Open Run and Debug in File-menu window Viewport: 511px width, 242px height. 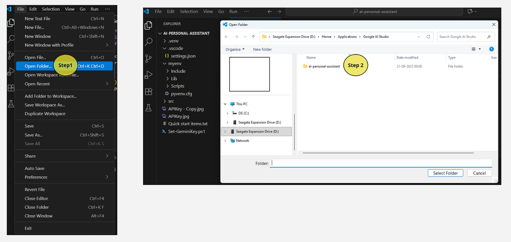click(x=11, y=72)
